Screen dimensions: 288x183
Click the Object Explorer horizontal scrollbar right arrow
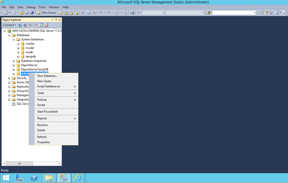(x=59, y=163)
